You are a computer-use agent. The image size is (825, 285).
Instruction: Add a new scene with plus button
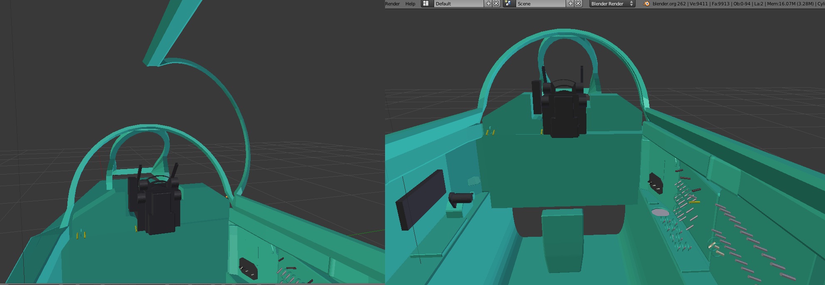(x=571, y=3)
